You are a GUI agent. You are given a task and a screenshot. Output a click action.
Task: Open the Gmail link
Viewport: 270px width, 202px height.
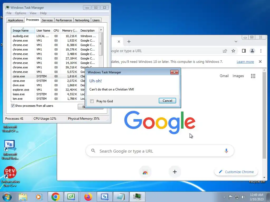(x=224, y=76)
